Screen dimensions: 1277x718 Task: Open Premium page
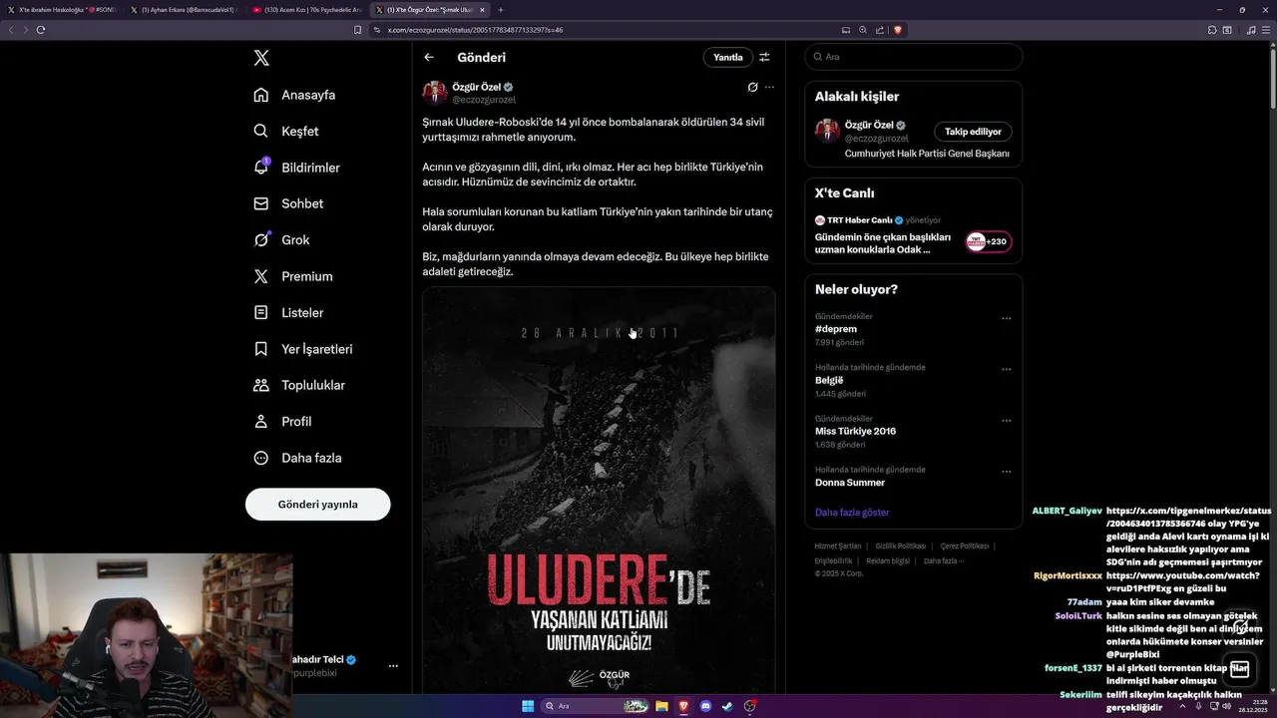point(293,276)
